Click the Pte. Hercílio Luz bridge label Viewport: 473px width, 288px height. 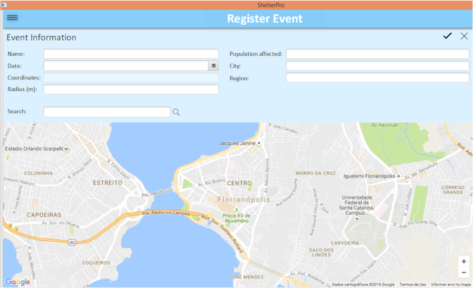point(157,193)
